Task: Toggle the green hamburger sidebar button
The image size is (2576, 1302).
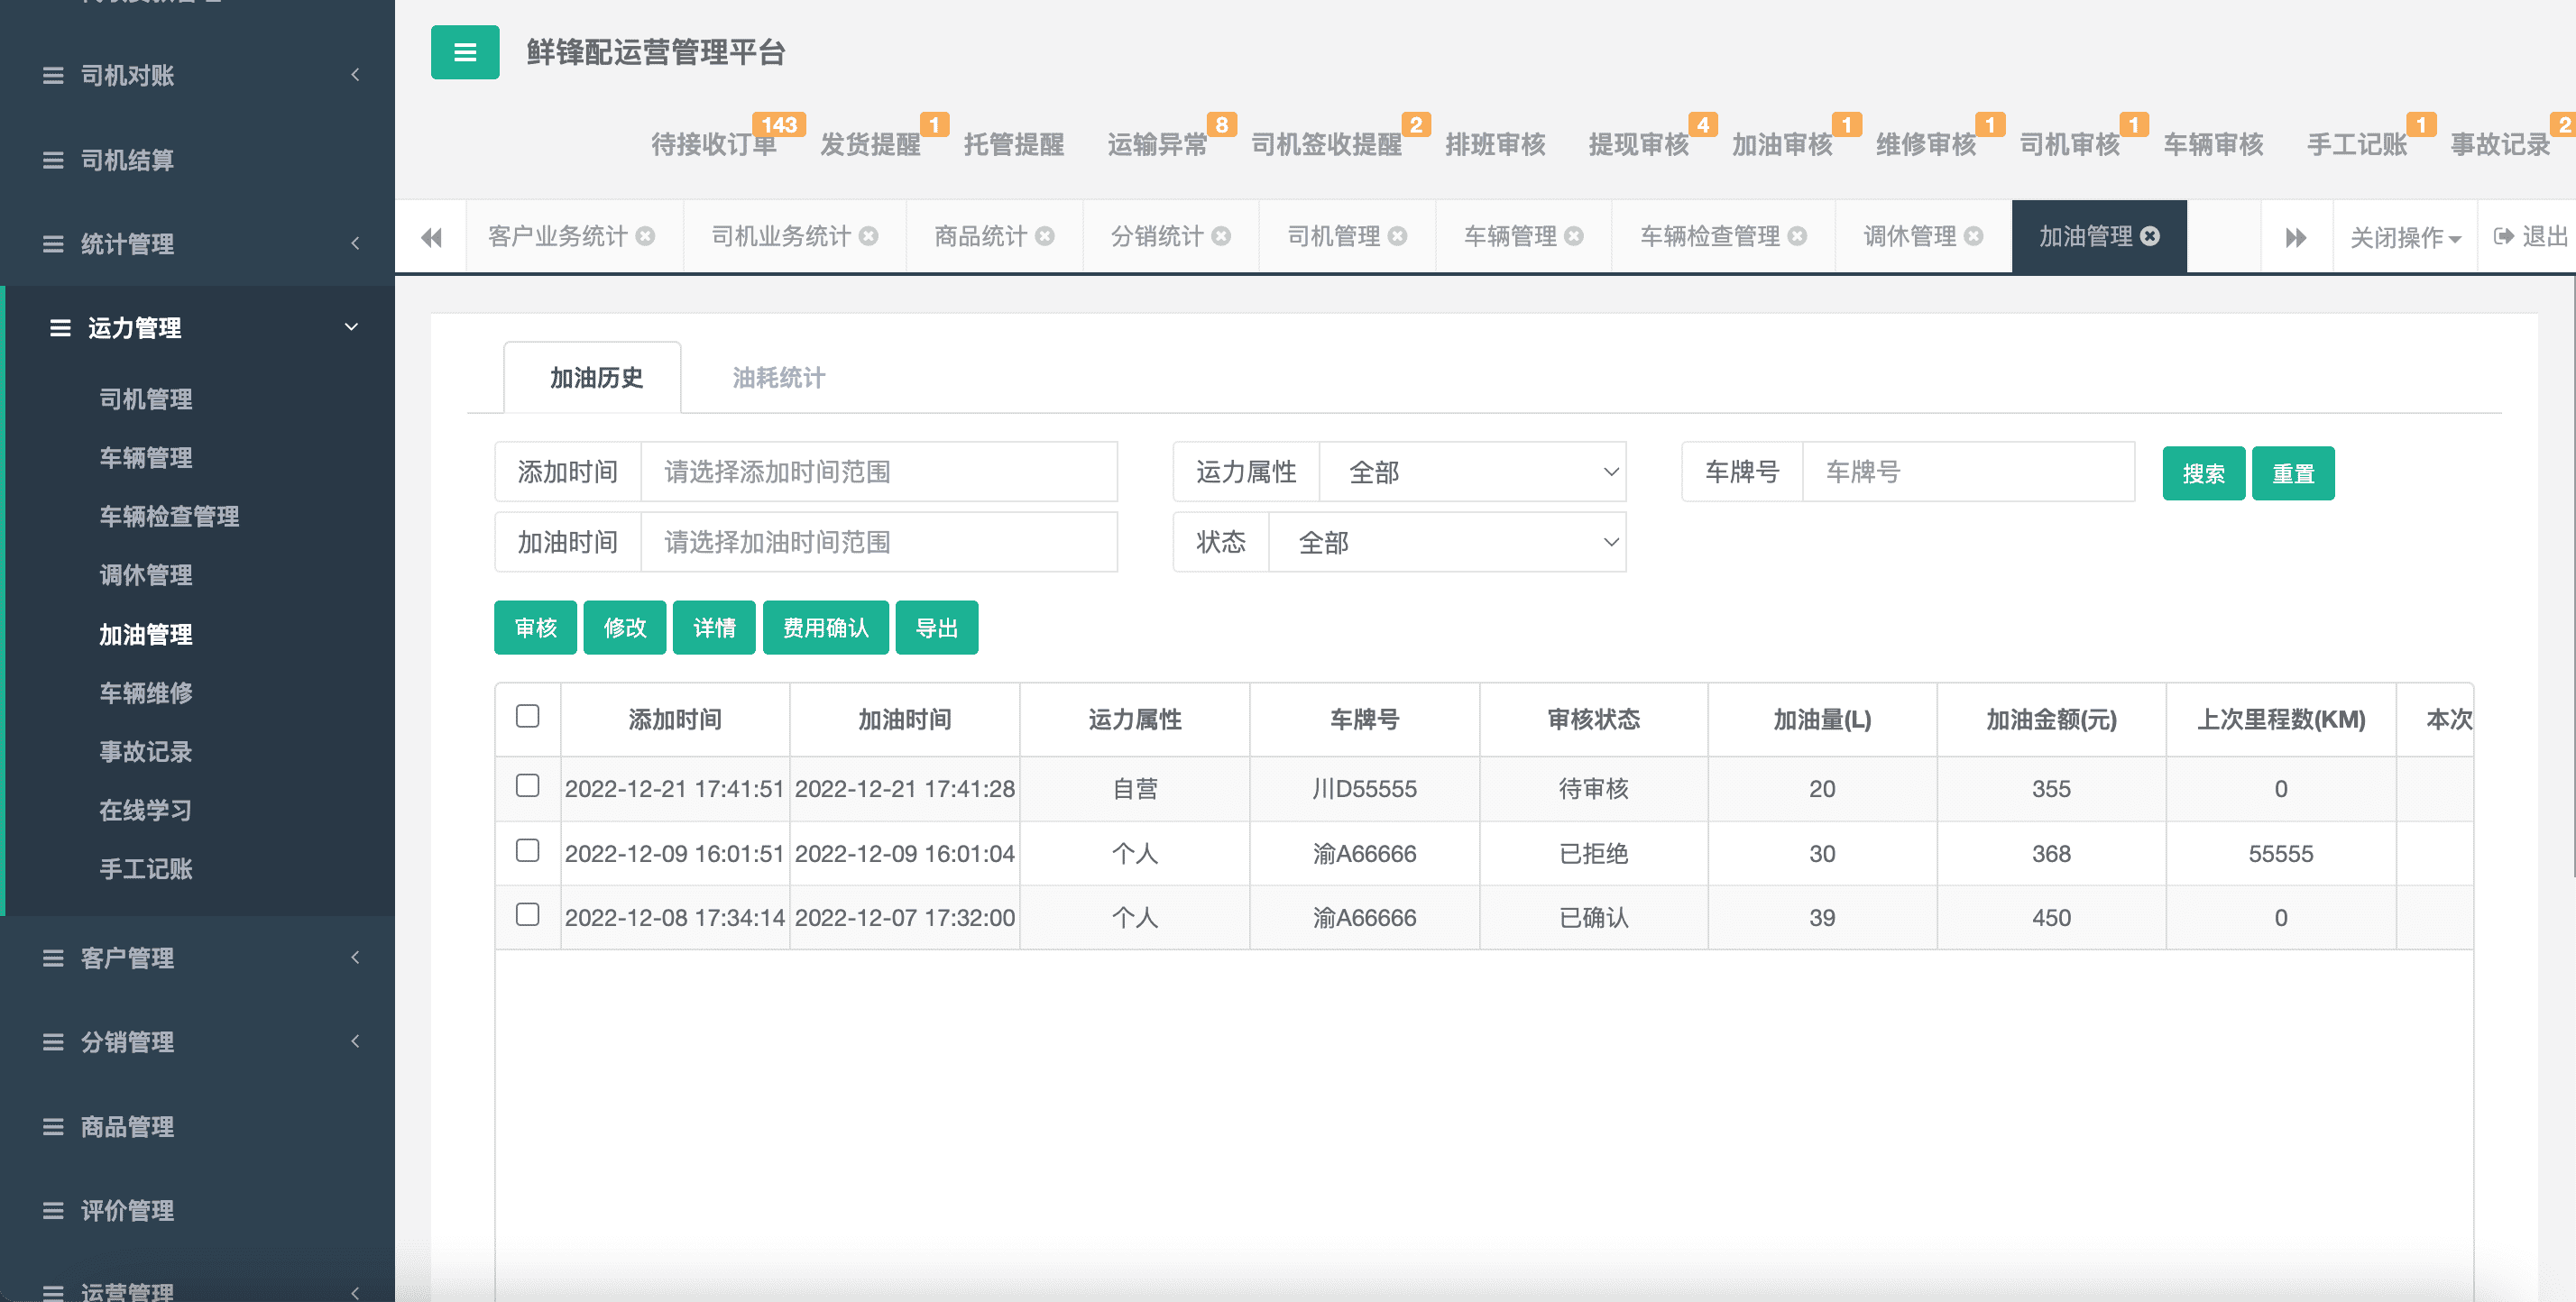Action: click(x=465, y=52)
